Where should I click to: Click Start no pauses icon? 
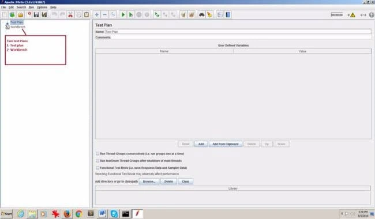pyautogui.click(x=131, y=15)
